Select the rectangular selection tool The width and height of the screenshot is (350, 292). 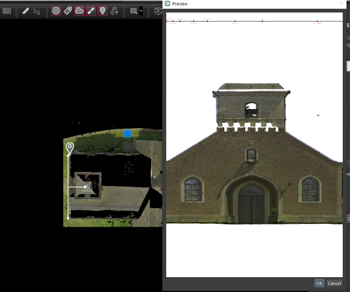click(133, 11)
